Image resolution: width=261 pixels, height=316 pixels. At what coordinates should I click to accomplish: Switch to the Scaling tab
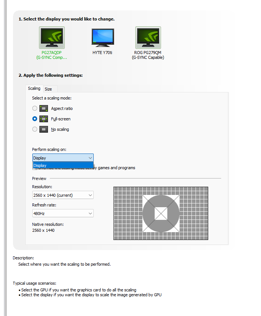(x=34, y=89)
